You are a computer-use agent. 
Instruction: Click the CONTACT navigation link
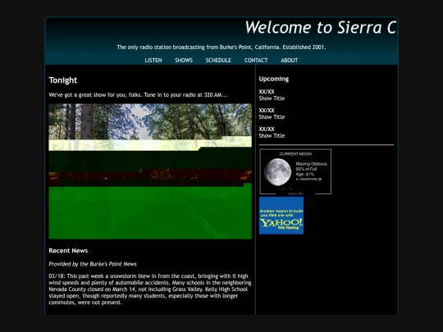[x=256, y=60]
